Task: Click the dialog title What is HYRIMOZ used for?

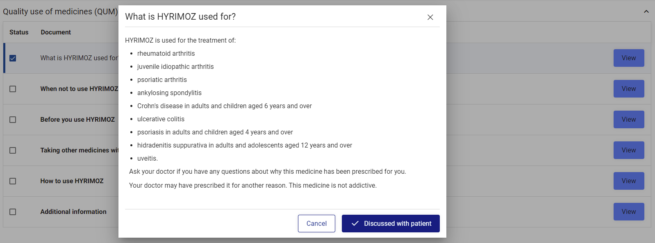Action: point(180,16)
